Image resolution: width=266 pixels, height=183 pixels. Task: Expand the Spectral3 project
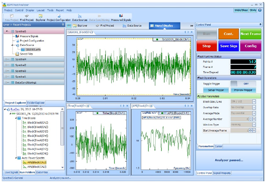click(x=7, y=71)
